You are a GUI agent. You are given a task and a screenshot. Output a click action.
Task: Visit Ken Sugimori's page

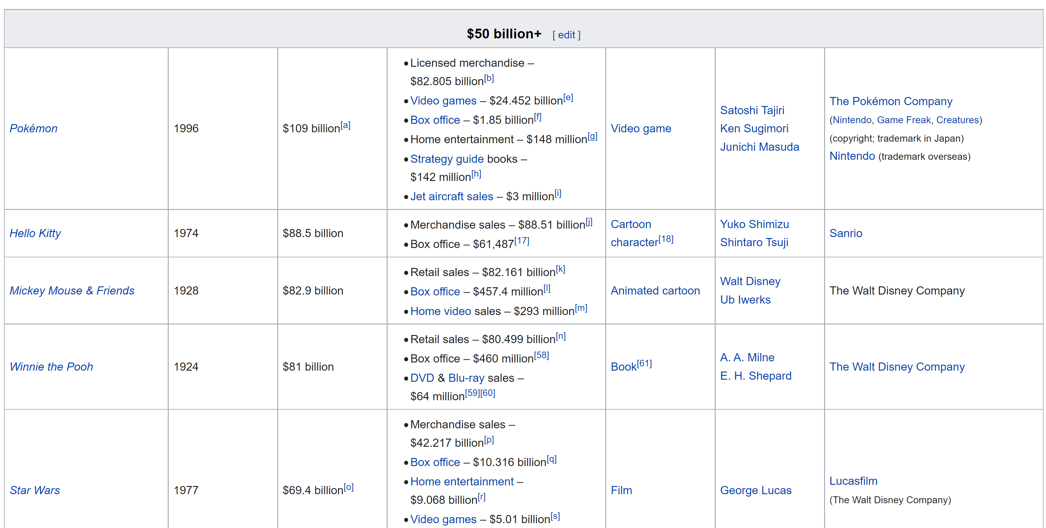(754, 128)
